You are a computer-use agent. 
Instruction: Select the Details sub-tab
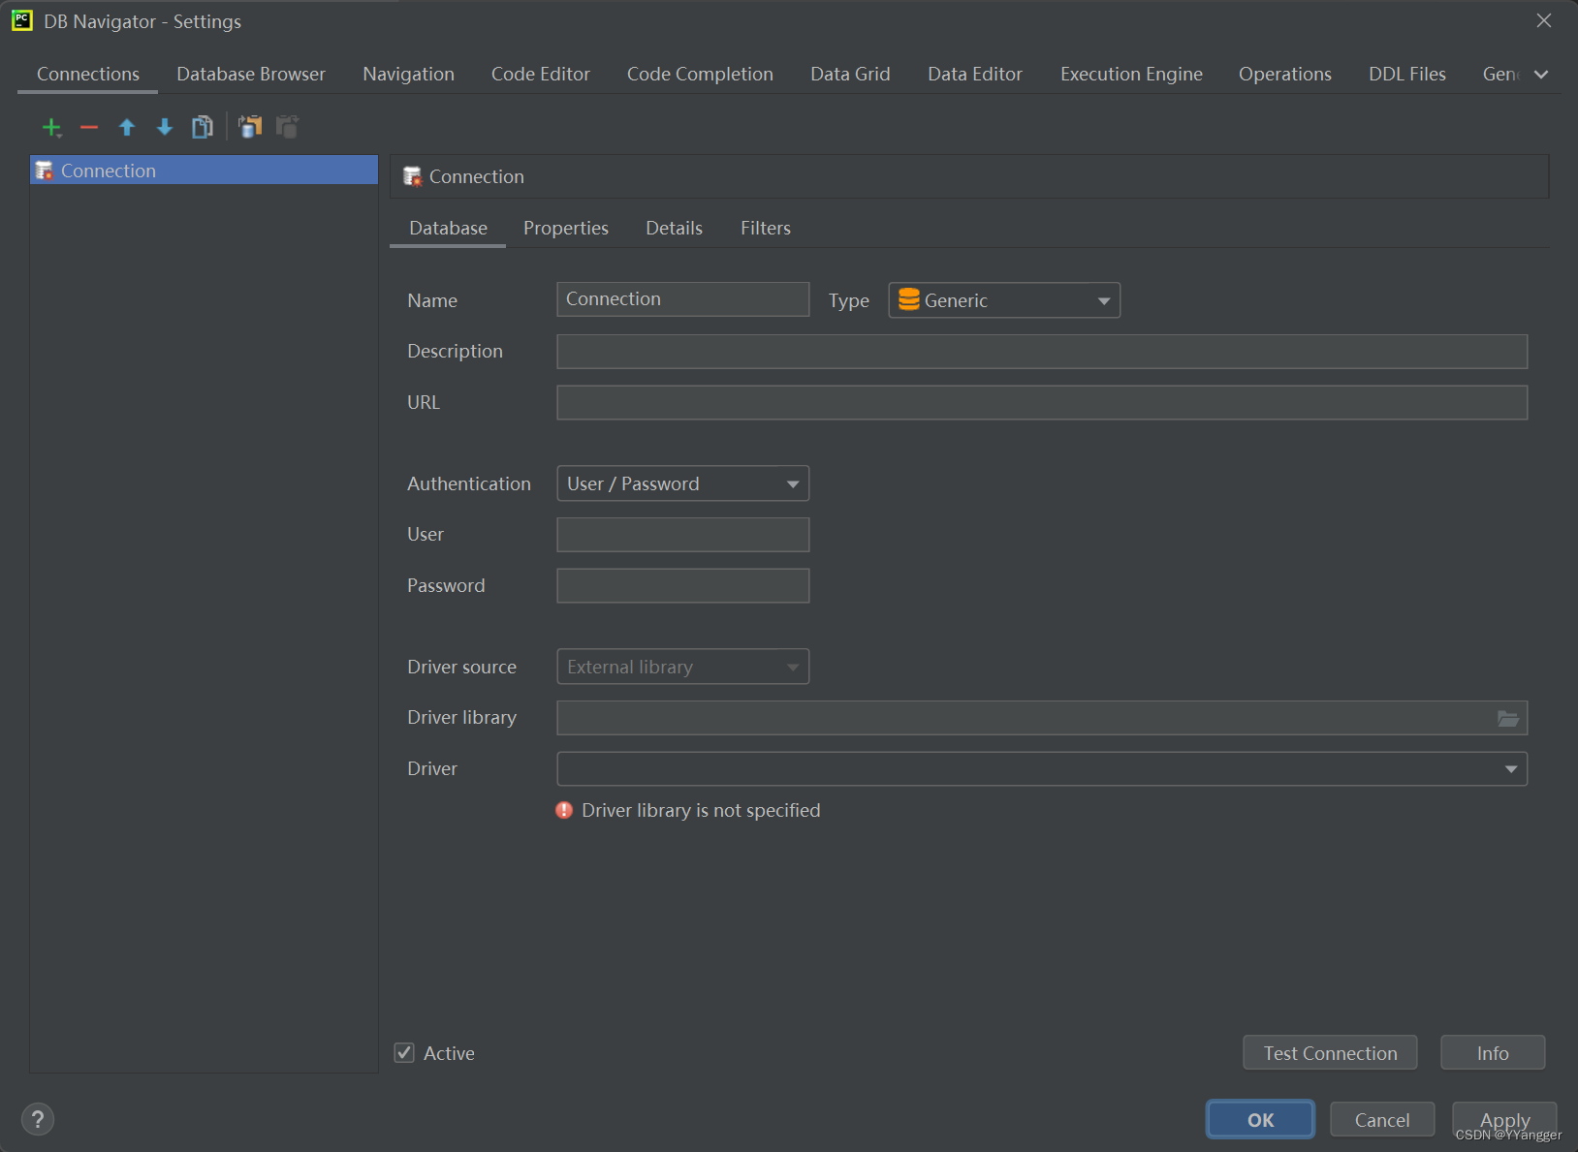point(675,229)
